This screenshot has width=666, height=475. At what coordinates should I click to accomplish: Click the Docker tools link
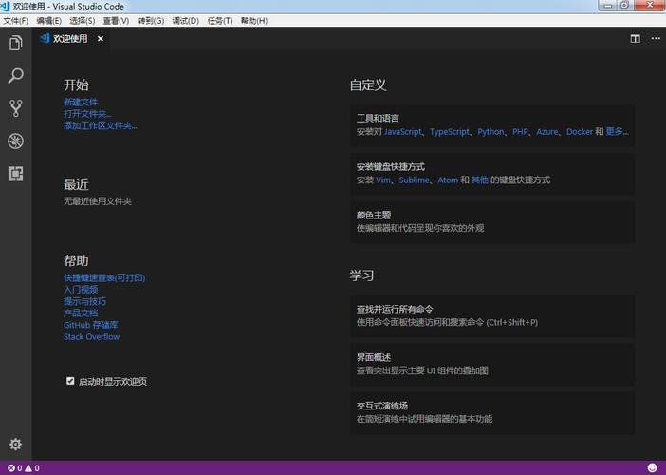(580, 132)
